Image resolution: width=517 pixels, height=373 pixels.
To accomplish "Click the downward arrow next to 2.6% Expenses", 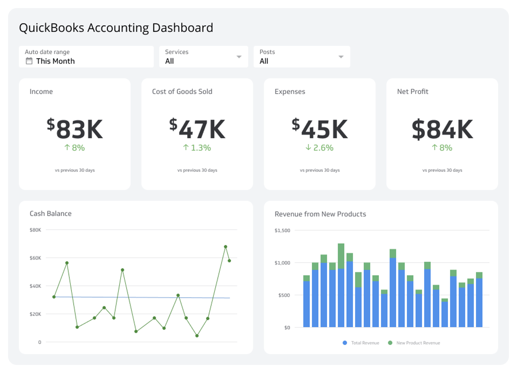I will click(308, 147).
